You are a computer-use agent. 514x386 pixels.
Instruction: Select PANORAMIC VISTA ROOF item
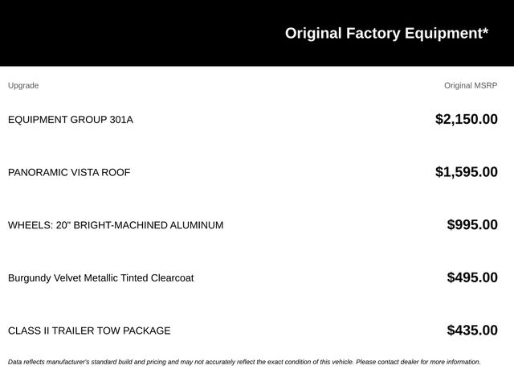(x=69, y=172)
